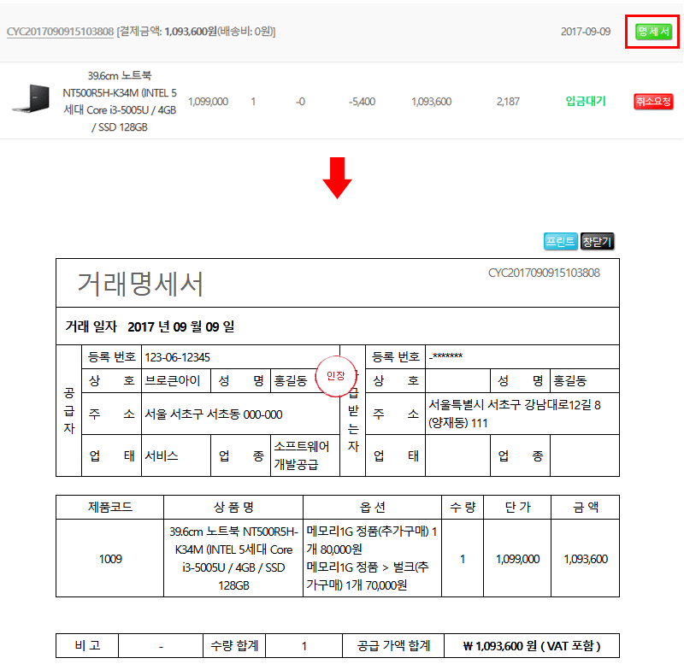This screenshot has width=684, height=664.
Task: Click the product code 1009 cell
Action: coord(109,559)
